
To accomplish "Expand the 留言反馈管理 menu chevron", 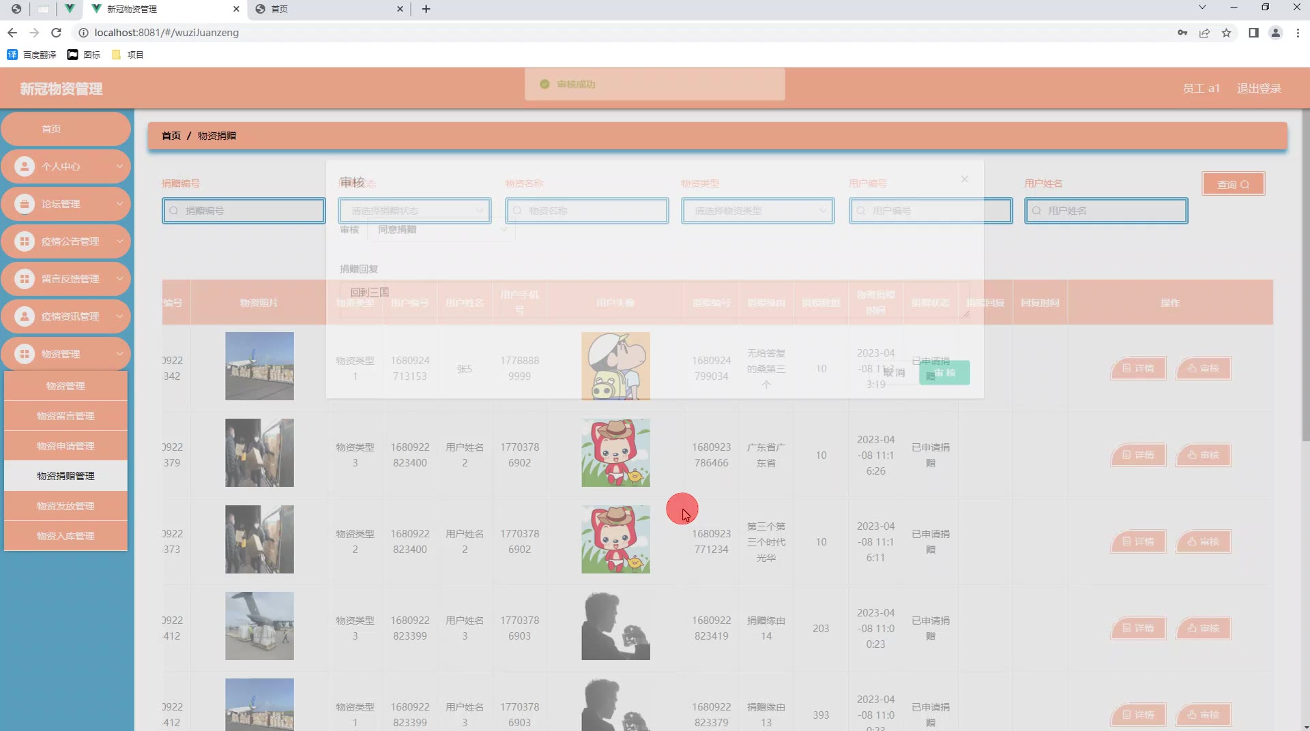I will click(119, 279).
